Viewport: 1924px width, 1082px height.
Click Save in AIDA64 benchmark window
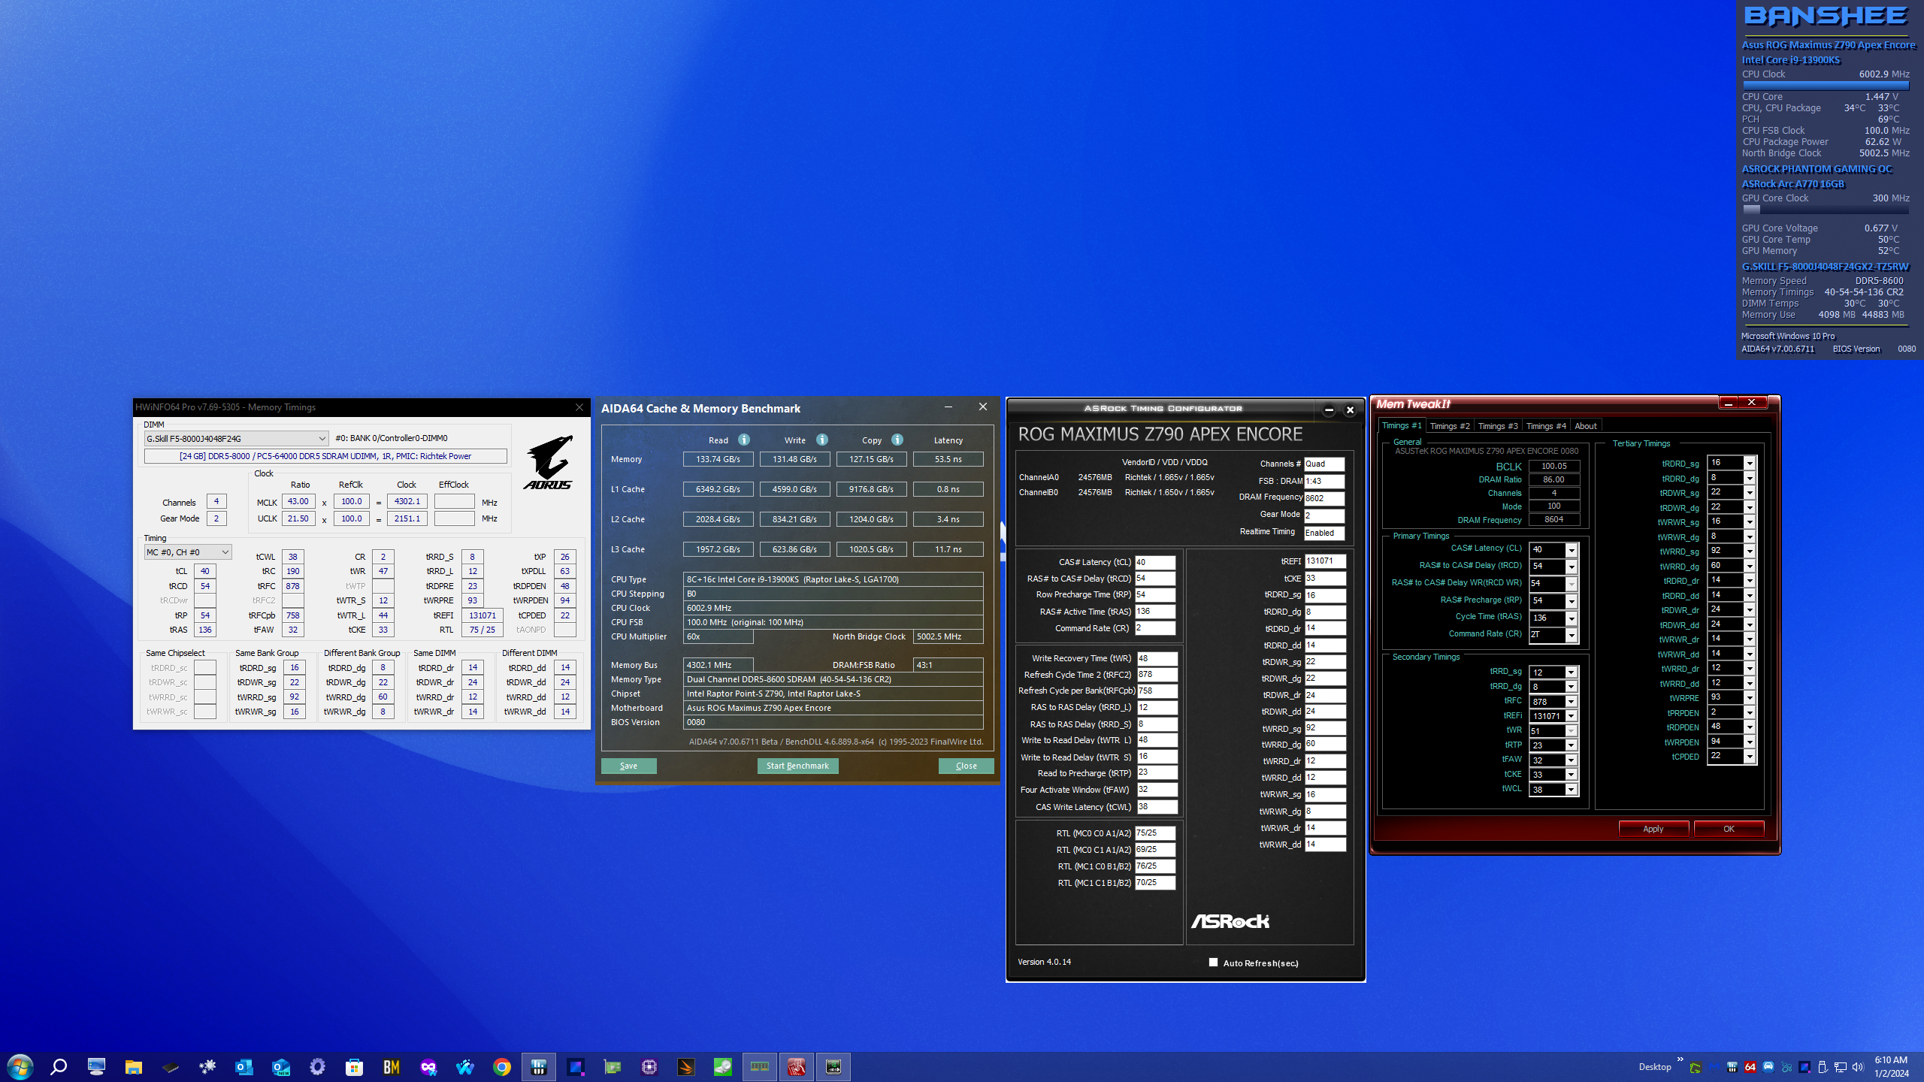629,766
